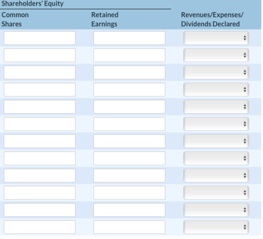Open the fifth row Revenues/Expenses/Dividends dropdown

click(216, 107)
